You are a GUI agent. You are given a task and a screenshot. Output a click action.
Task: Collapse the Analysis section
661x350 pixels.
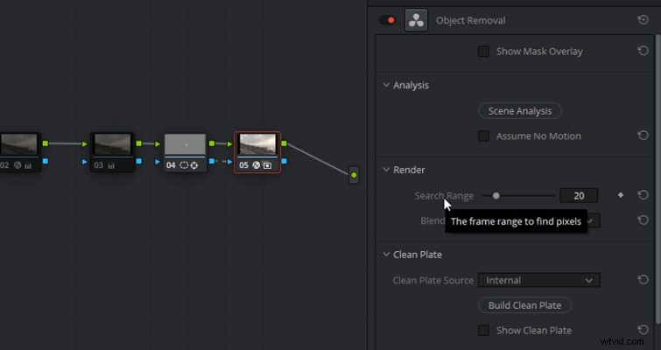[x=386, y=85]
